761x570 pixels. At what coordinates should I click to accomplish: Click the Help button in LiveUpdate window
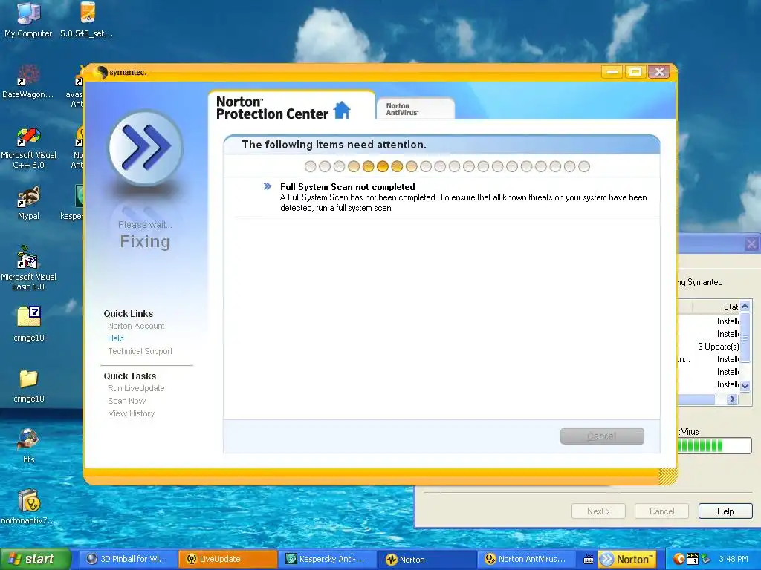(x=725, y=511)
